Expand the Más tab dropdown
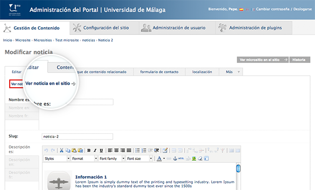 click(239, 72)
